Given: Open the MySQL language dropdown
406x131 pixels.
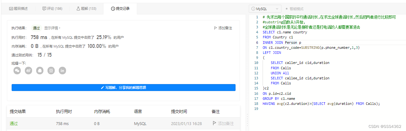Looking at the screenshot, I should 265,9.
